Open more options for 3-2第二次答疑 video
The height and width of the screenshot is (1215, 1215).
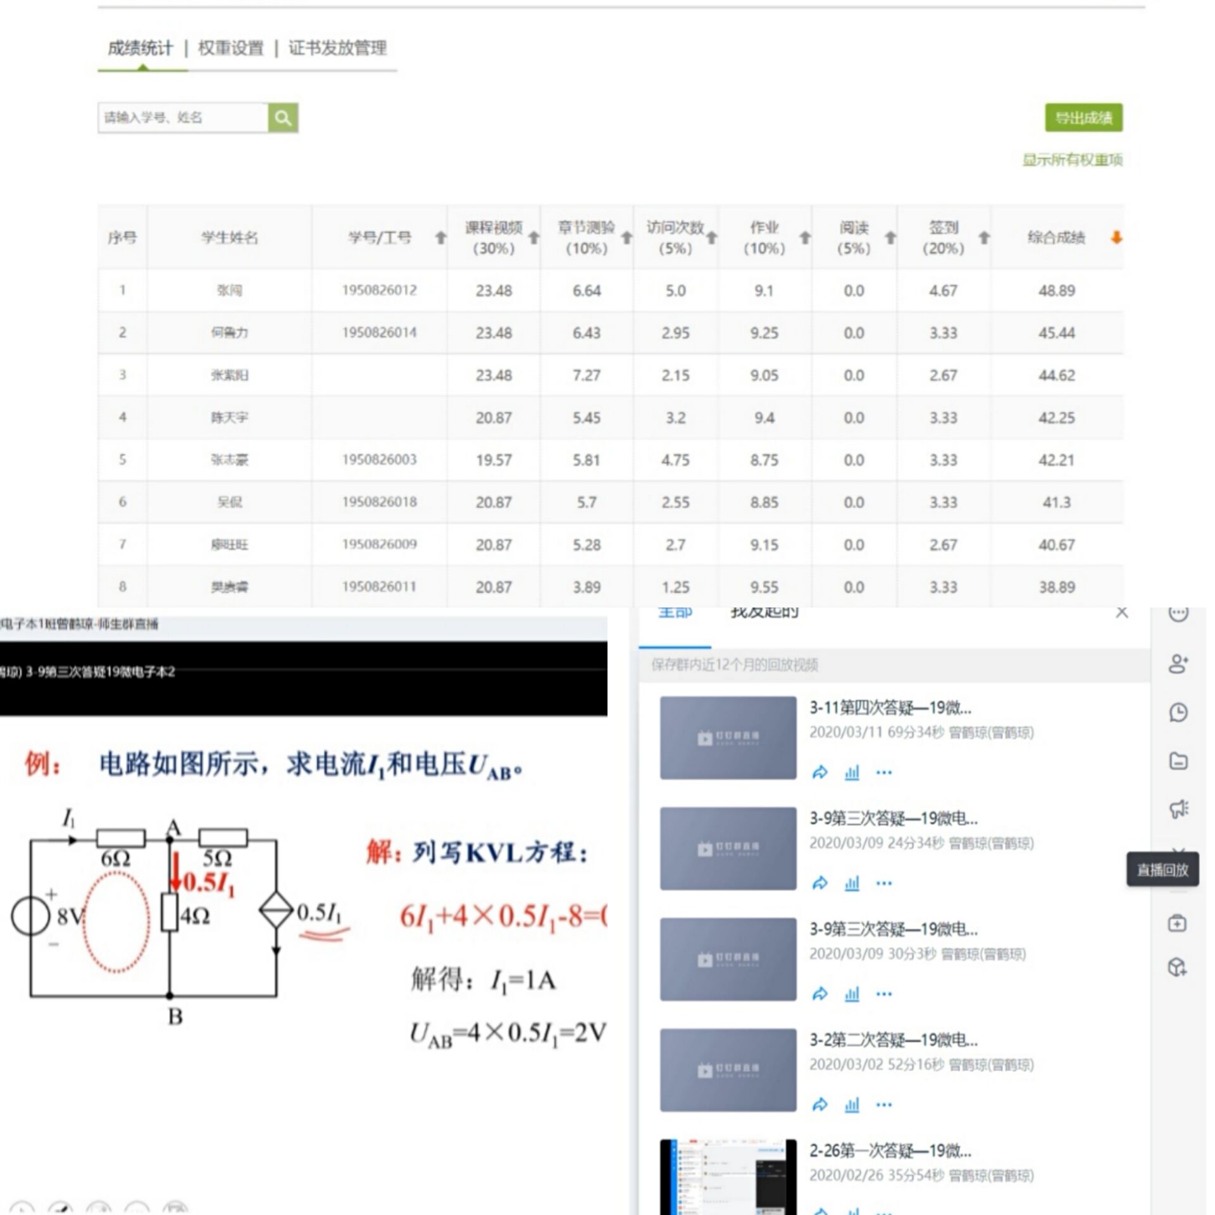(x=884, y=1104)
